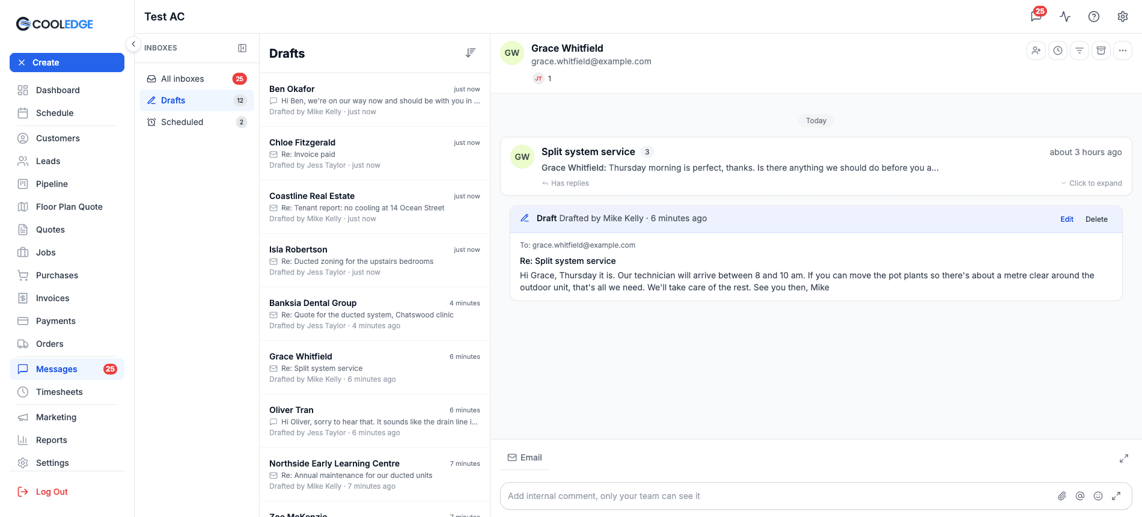The width and height of the screenshot is (1142, 517).
Task: Click the CoolEdge logo
Action: tap(55, 24)
